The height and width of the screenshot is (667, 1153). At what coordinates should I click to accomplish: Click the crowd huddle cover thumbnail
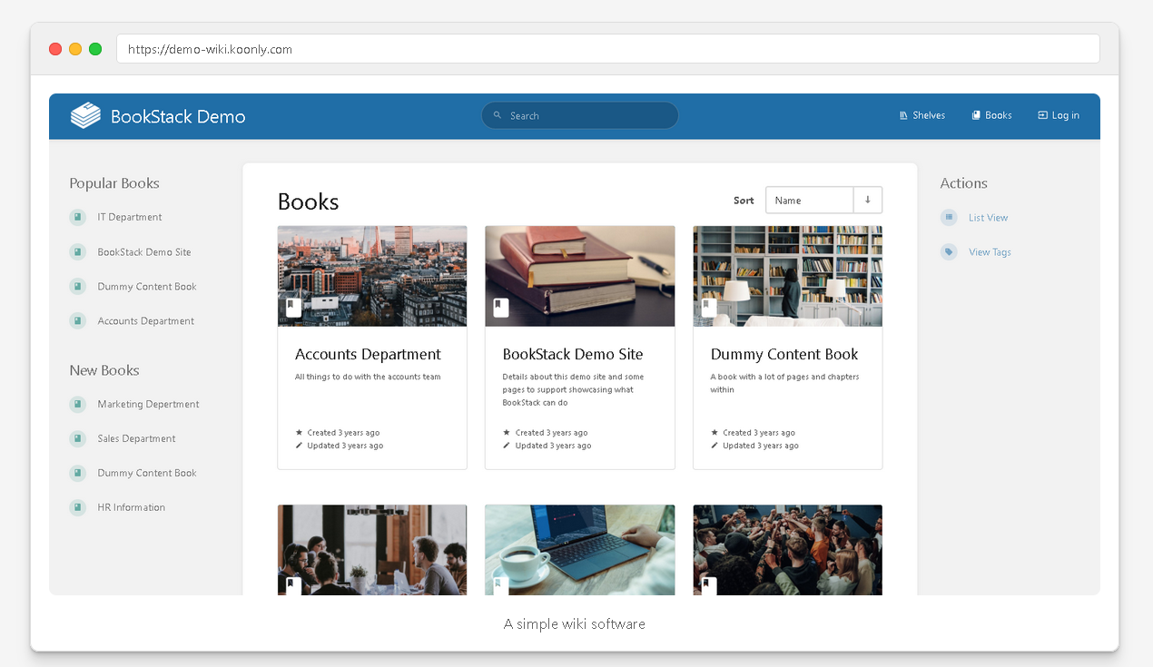tap(788, 550)
